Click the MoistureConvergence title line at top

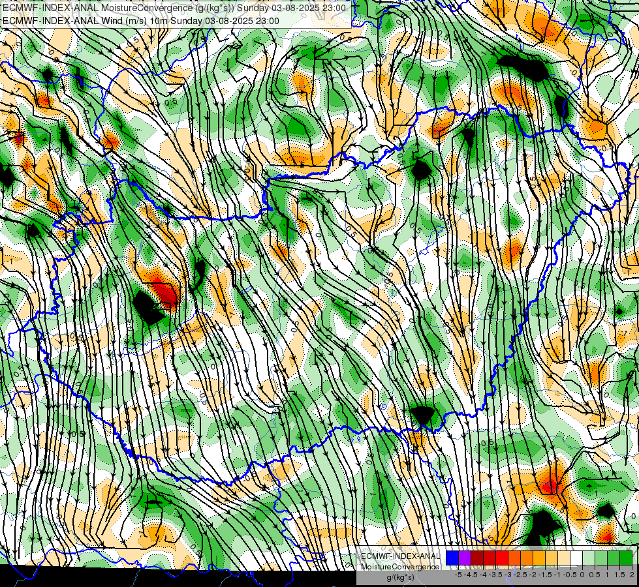point(174,8)
